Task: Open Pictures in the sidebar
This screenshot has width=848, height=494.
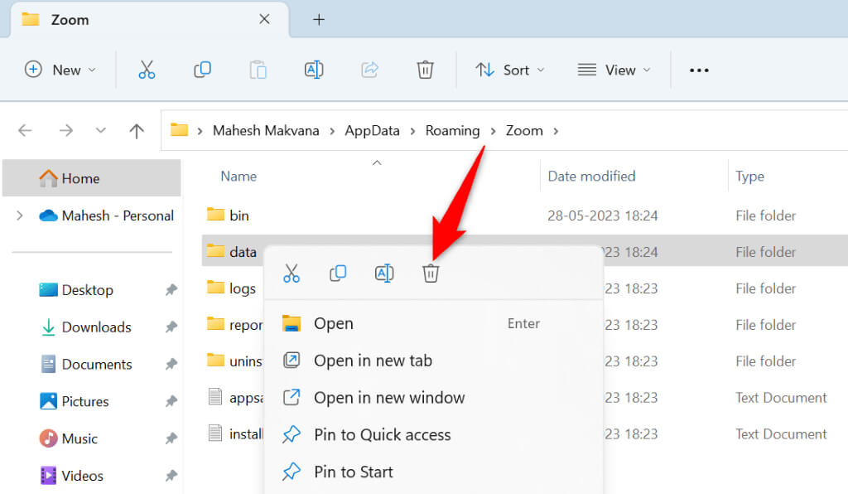Action: click(74, 401)
